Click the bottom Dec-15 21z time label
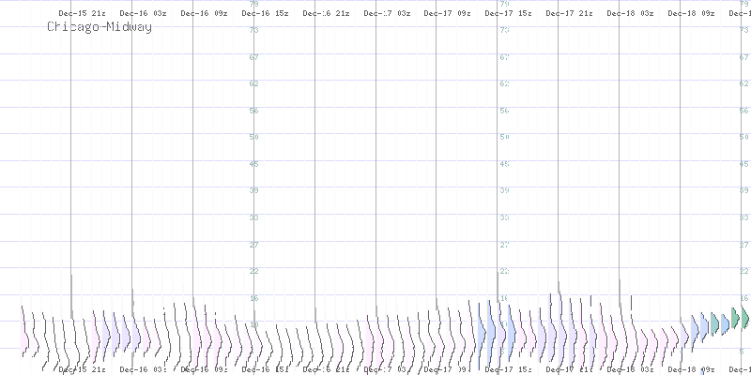 [81, 369]
